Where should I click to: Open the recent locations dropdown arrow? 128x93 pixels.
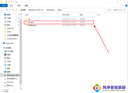[10, 10]
